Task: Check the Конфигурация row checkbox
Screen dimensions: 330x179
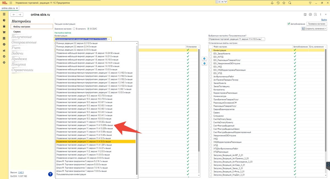Action: tap(211, 50)
